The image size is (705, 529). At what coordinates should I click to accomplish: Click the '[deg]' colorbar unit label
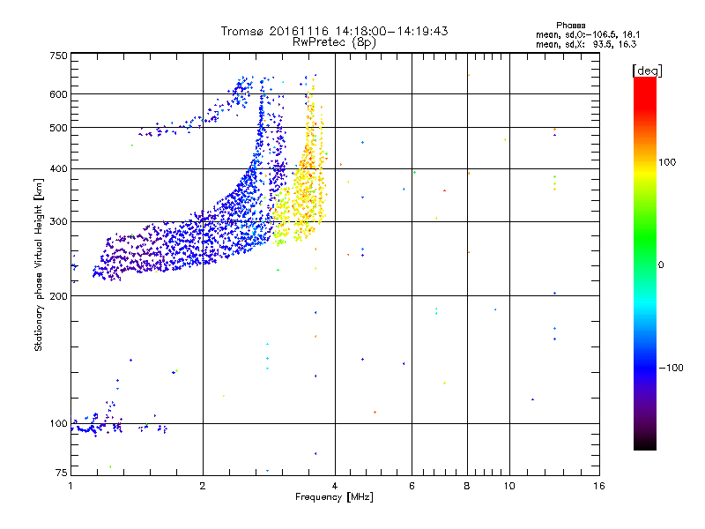(647, 71)
